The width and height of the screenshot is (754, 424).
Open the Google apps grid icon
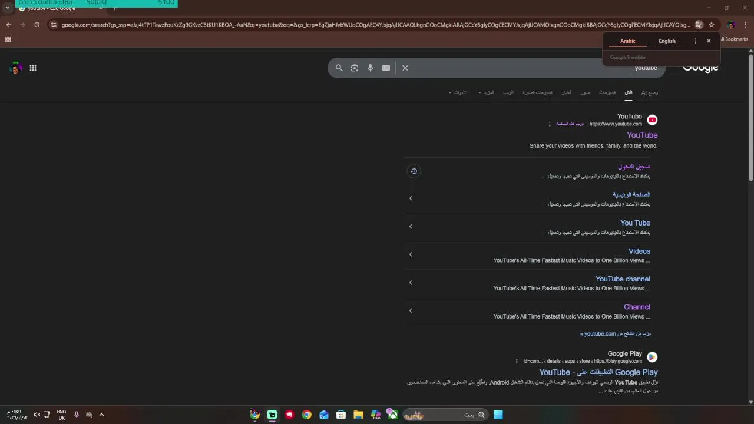pyautogui.click(x=33, y=68)
